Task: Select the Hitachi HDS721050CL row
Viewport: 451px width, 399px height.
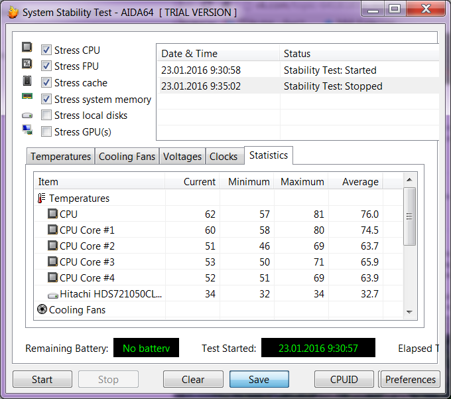Action: pos(218,293)
